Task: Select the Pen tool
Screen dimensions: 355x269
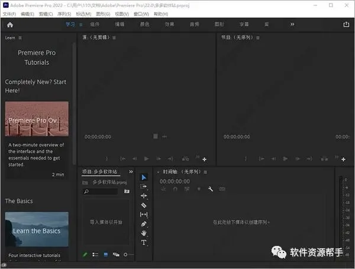Action: point(144,224)
